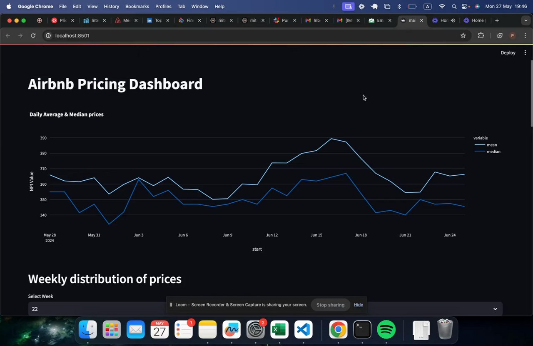This screenshot has width=533, height=346.
Task: Open the Edit menu
Action: [77, 7]
